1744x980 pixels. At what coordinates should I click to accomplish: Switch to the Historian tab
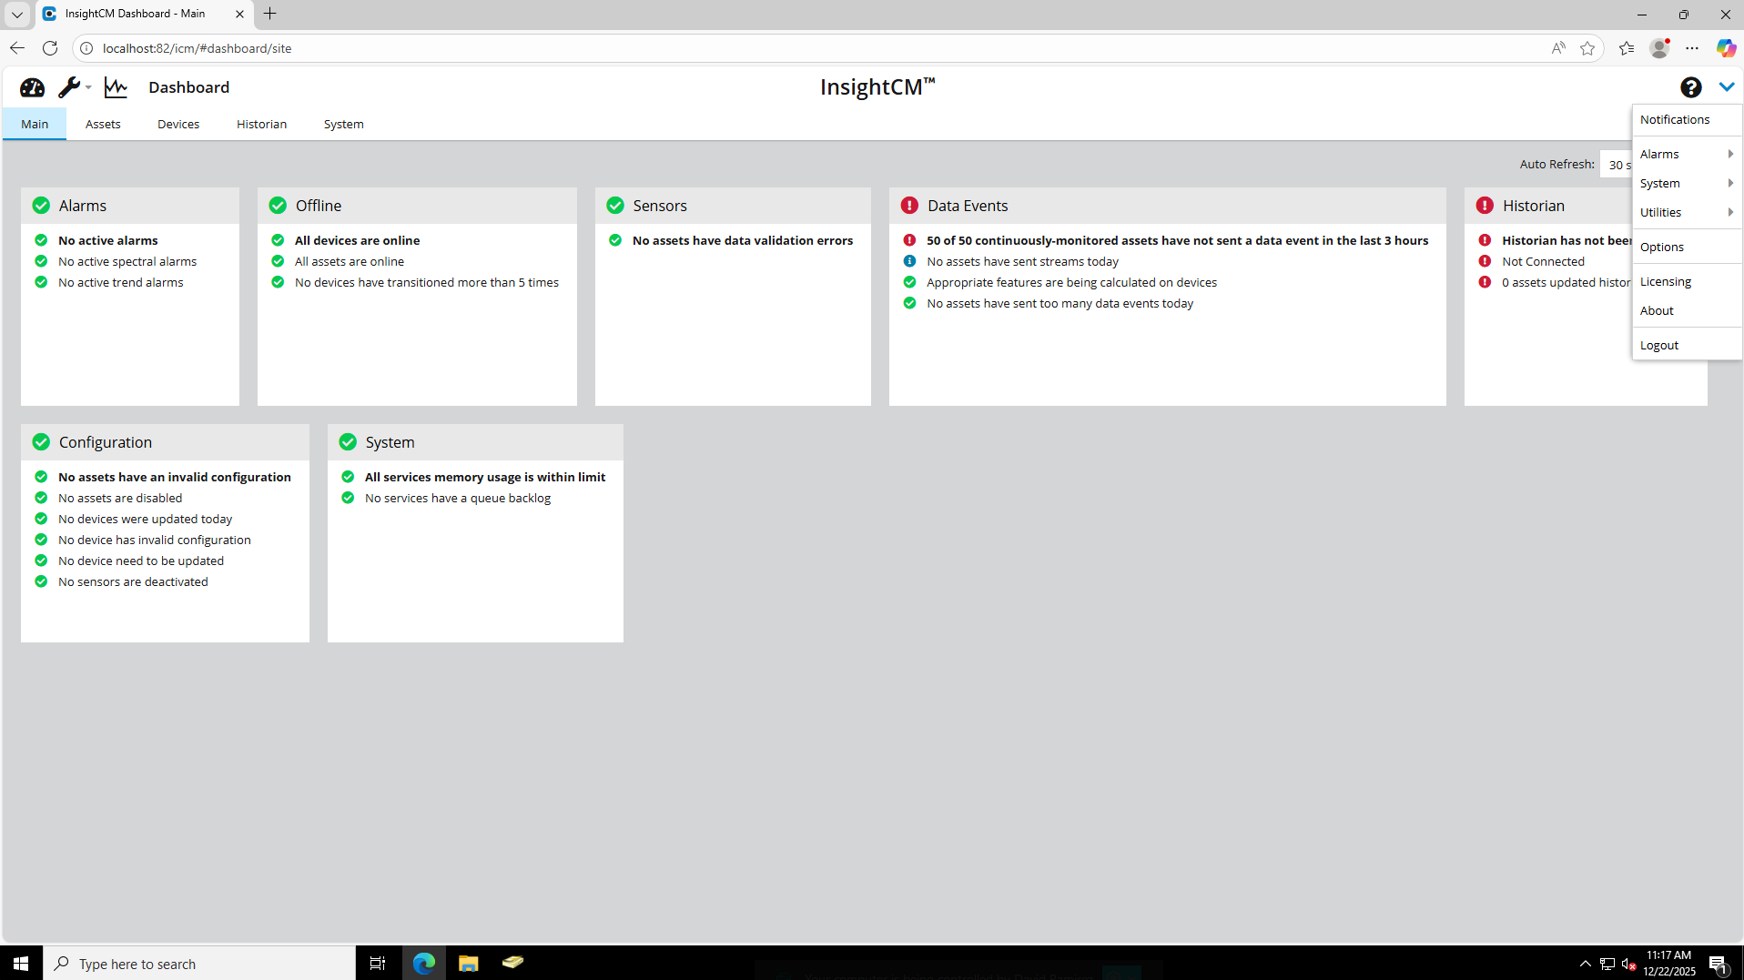(x=262, y=124)
